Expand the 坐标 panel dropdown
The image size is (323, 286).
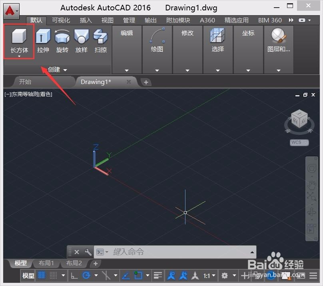tap(248, 70)
